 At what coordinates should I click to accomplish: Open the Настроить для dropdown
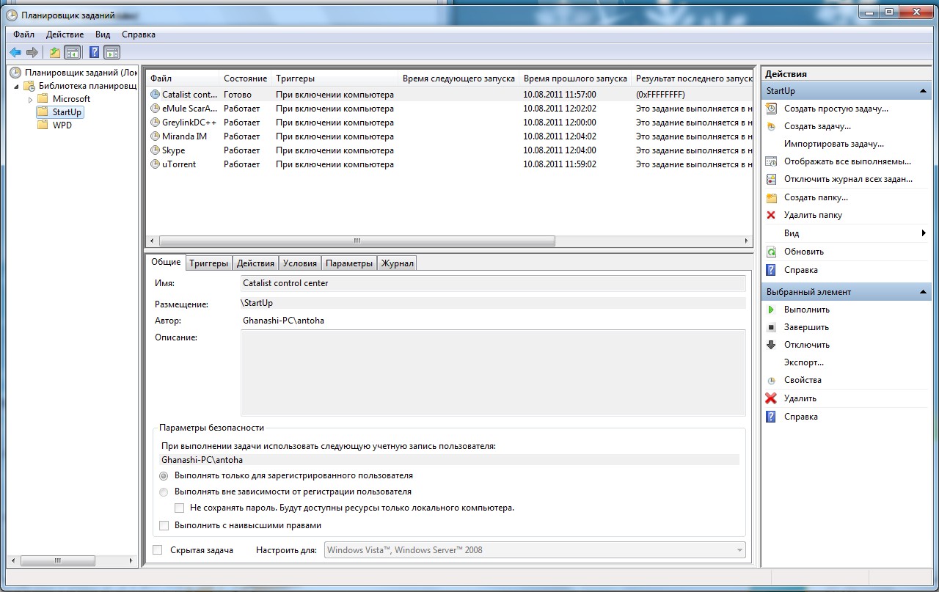coord(535,550)
